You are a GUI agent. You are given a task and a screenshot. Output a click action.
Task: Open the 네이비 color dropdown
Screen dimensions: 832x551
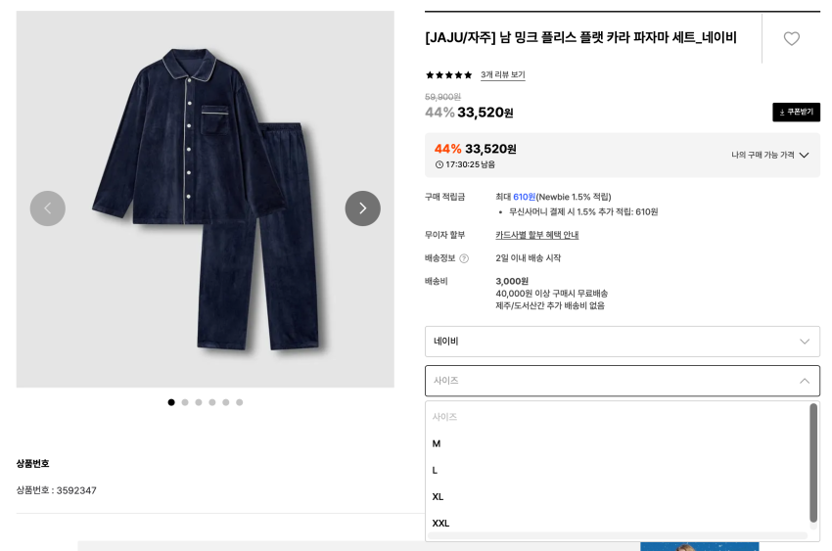point(622,342)
